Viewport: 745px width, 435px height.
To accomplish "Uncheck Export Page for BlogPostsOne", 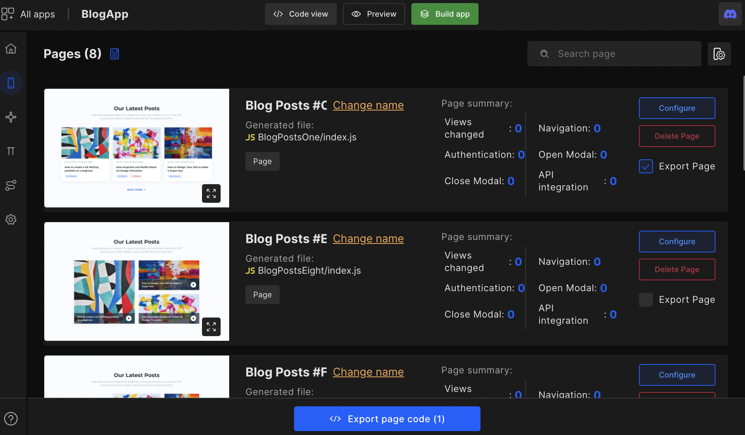I will pos(646,166).
